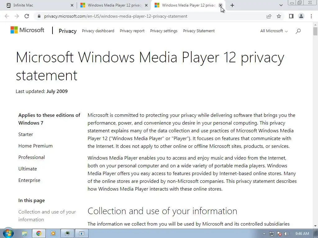Expand the All Microsoft dropdown
This screenshot has height=238, width=318.
274,31
